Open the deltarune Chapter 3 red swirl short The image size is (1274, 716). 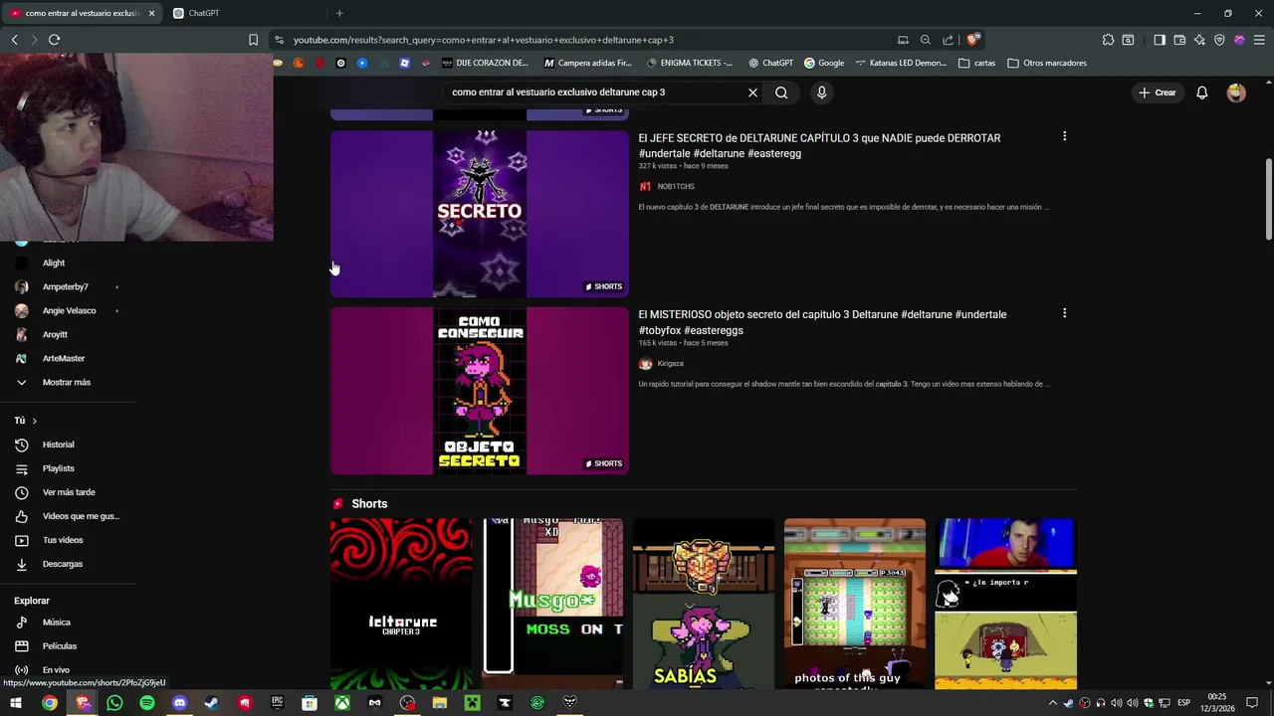pos(401,603)
